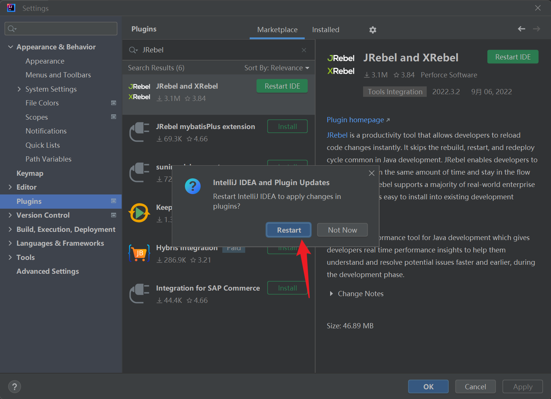Click the Integration for SAP Commerce plug icon
551x399 pixels.
[x=139, y=294]
